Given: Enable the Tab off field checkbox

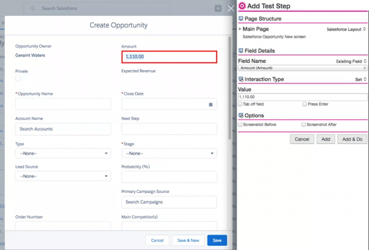Looking at the screenshot, I should 240,104.
